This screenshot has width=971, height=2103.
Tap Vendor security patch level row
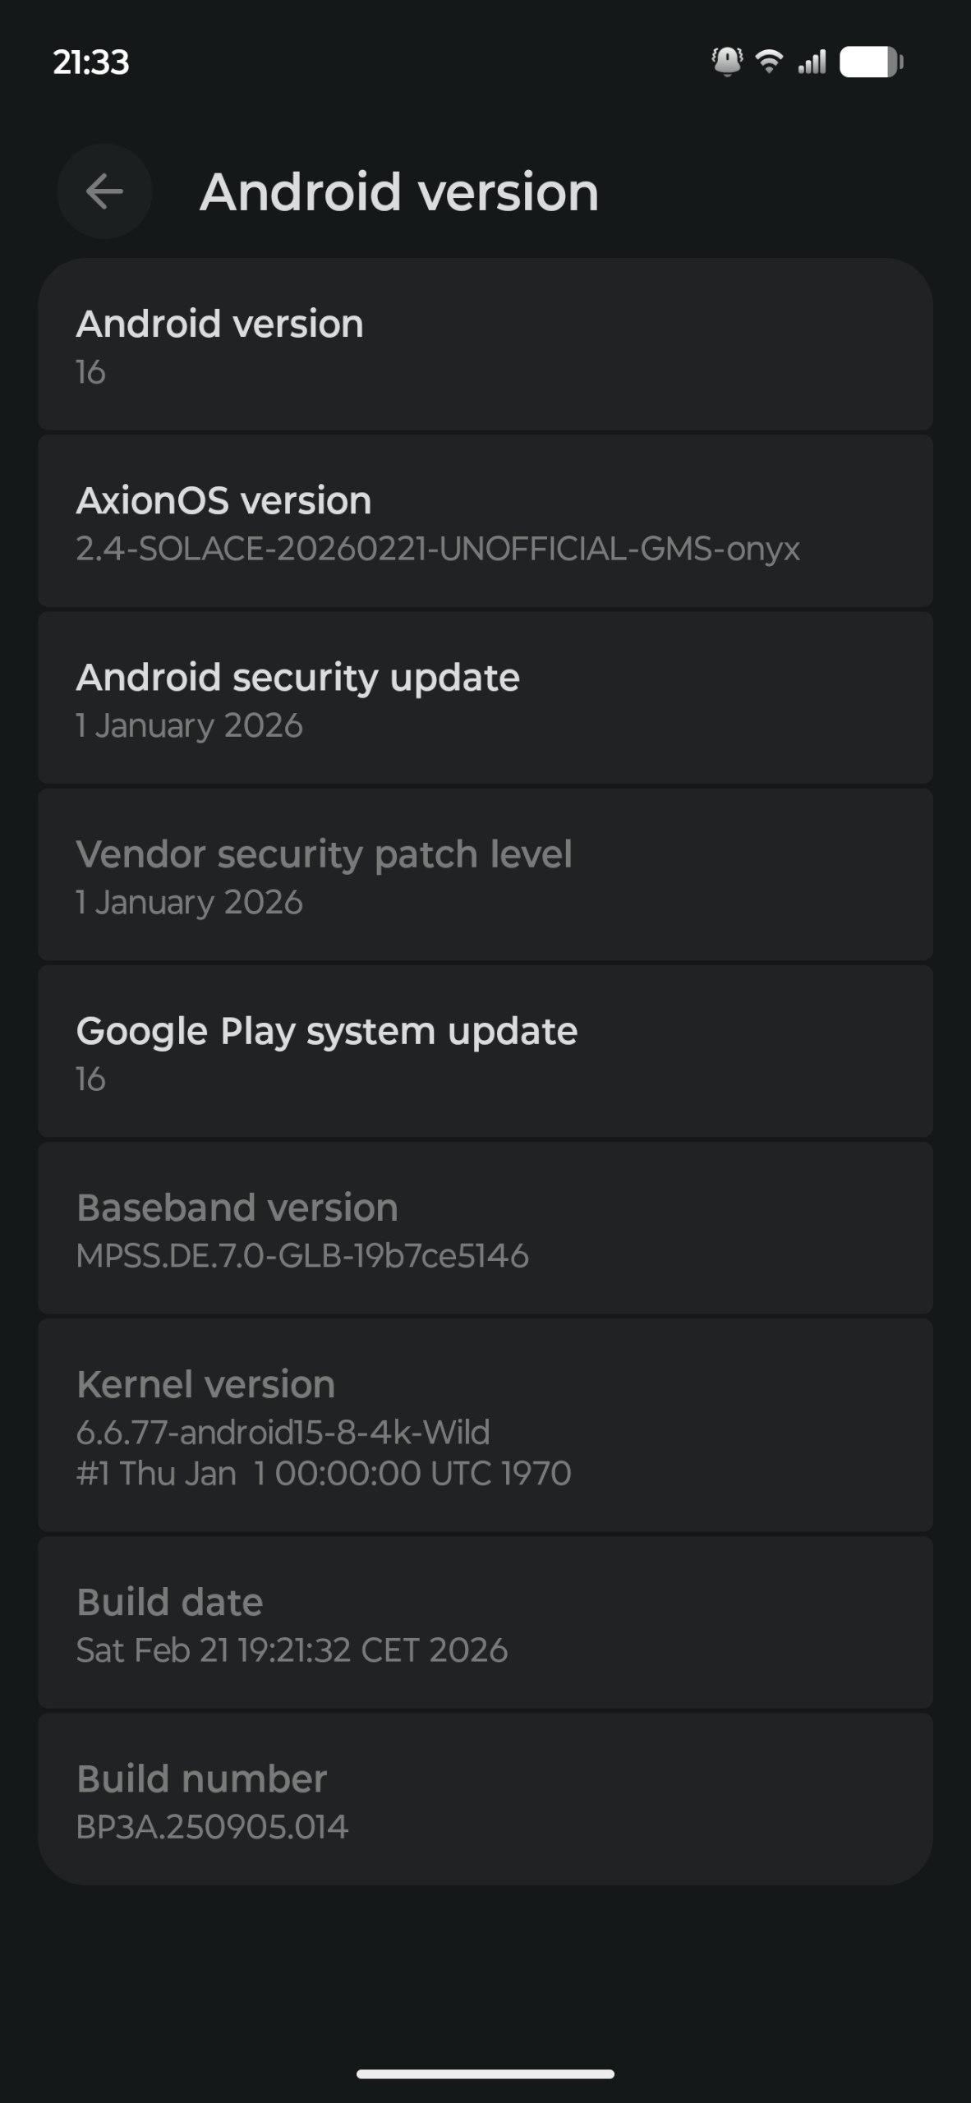tap(485, 876)
